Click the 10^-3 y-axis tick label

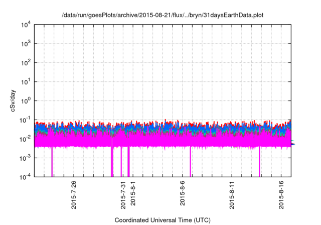pos(25,158)
